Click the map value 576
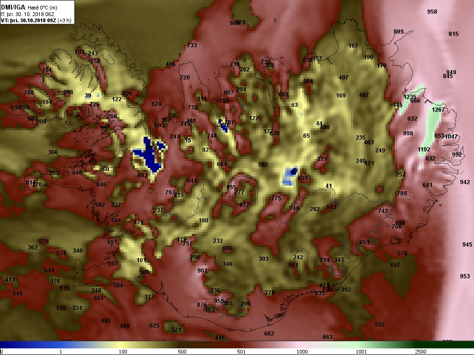 point(44,241)
